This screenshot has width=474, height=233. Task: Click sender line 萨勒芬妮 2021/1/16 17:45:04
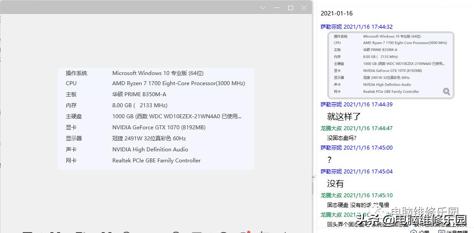(x=356, y=171)
